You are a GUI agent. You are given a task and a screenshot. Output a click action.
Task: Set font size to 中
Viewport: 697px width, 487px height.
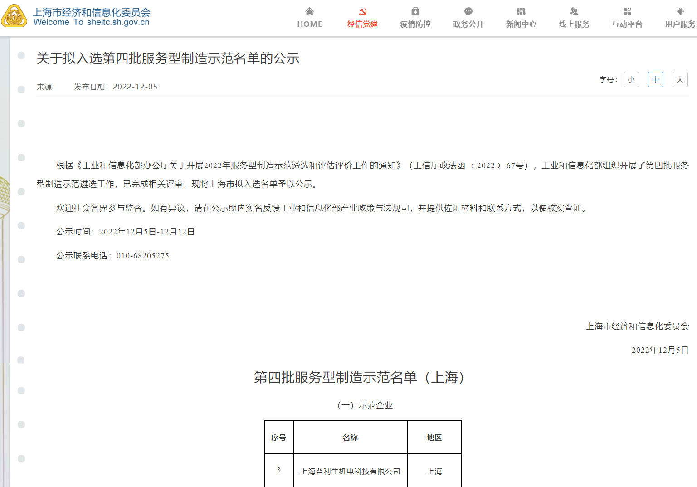[656, 79]
